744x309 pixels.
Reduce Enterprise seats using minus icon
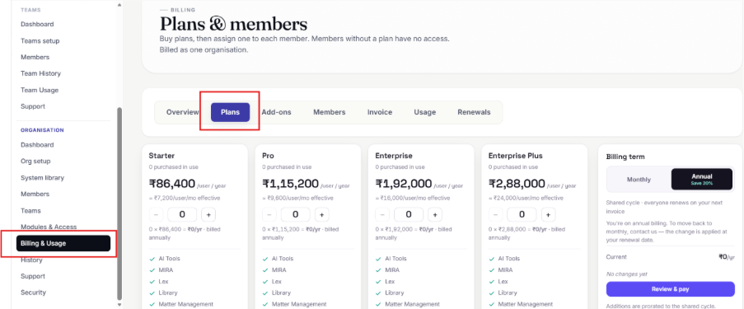[x=382, y=214]
